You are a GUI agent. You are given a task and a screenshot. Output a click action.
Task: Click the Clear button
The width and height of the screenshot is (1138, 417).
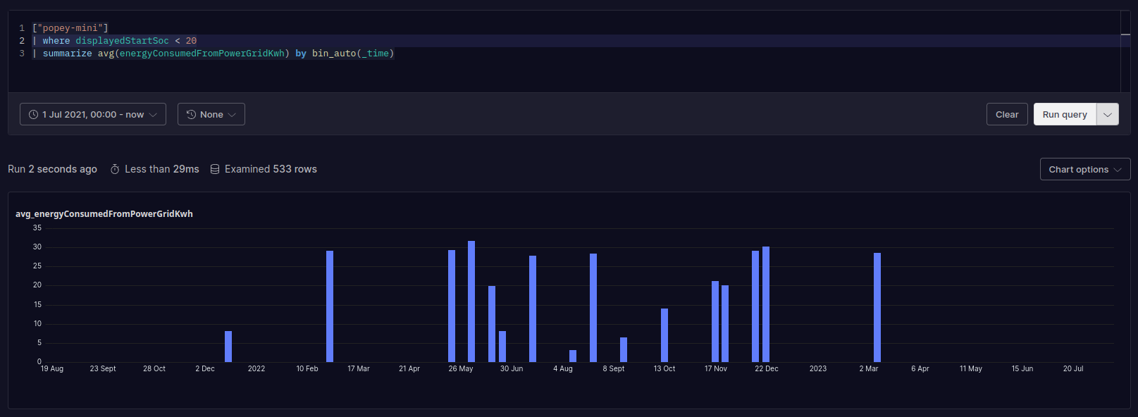click(1007, 114)
